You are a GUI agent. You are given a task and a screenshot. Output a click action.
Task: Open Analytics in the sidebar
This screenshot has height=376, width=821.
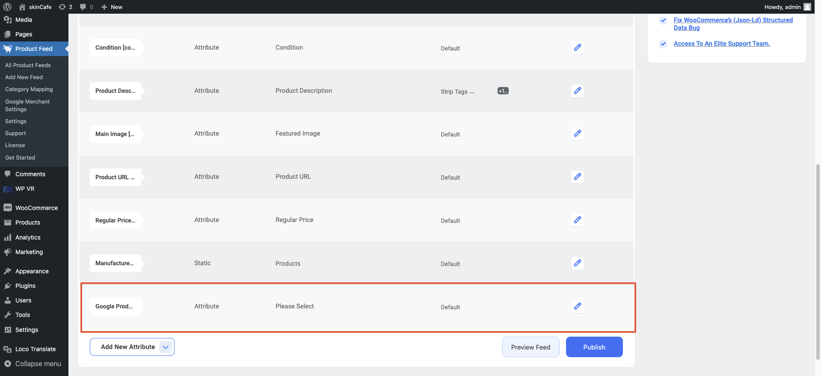coord(34,237)
